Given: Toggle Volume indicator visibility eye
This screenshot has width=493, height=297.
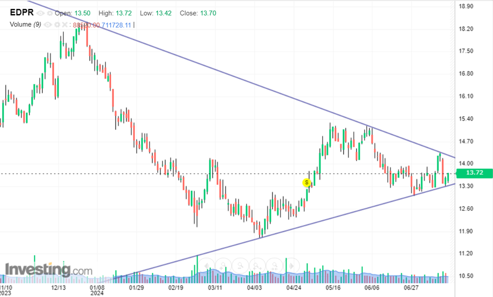Looking at the screenshot, I should click(x=48, y=25).
